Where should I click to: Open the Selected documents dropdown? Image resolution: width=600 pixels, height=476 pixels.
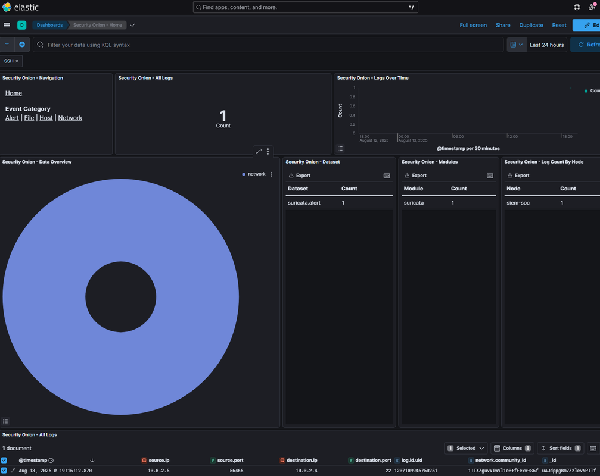(x=466, y=448)
